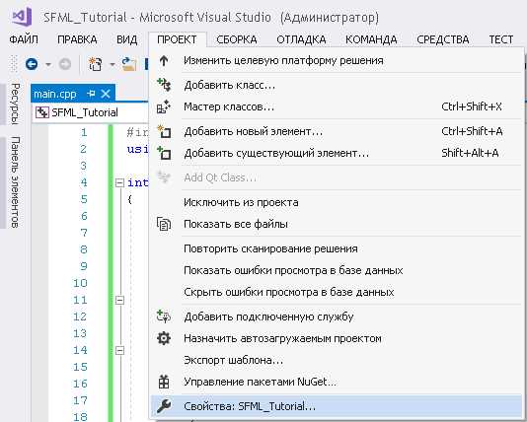This screenshot has width=527, height=422.
Task: Click the show all files icon
Action: pyautogui.click(x=164, y=224)
